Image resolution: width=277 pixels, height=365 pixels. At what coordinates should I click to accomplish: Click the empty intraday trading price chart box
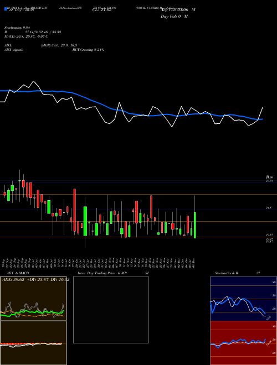[111, 310]
